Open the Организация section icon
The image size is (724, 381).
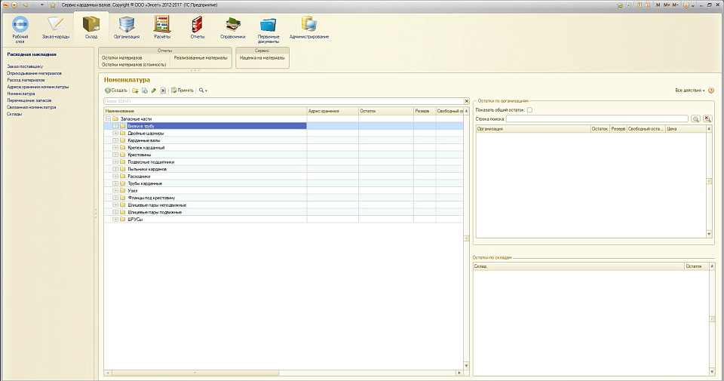126,26
